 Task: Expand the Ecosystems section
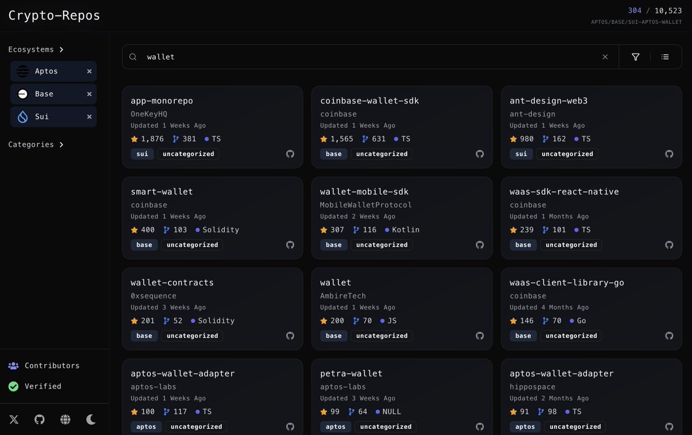click(x=36, y=50)
